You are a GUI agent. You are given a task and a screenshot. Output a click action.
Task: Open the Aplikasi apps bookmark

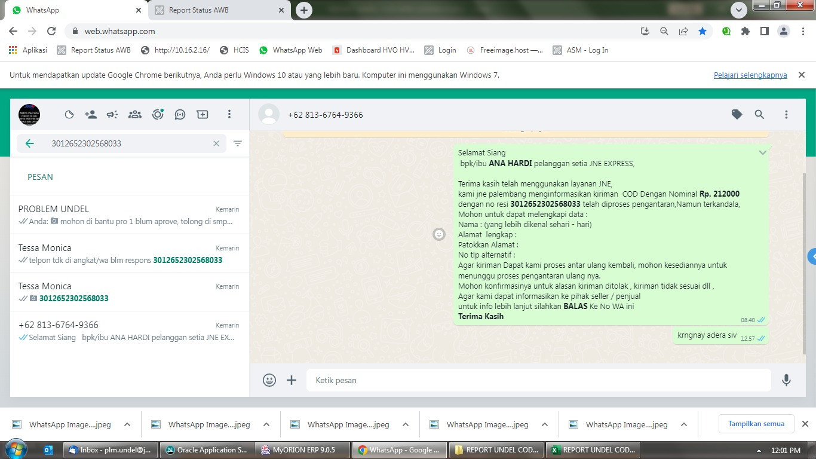[x=28, y=50]
